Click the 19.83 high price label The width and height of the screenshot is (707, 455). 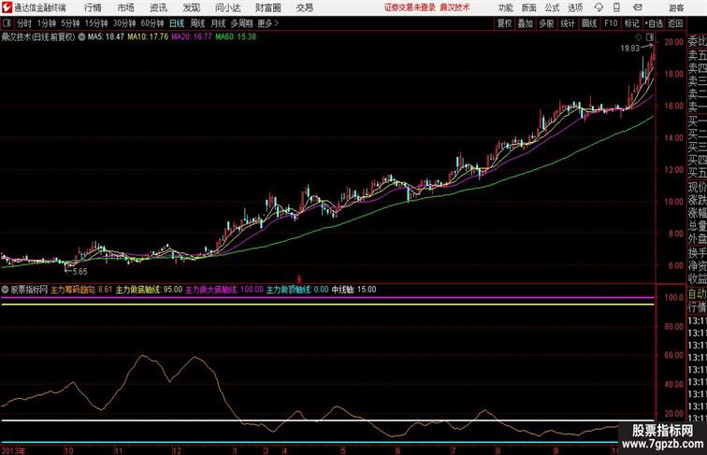pos(630,49)
